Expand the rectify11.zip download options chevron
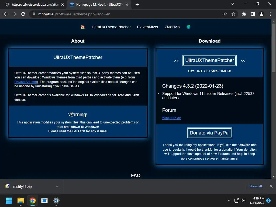This screenshot has width=276, height=207. tap(57, 187)
